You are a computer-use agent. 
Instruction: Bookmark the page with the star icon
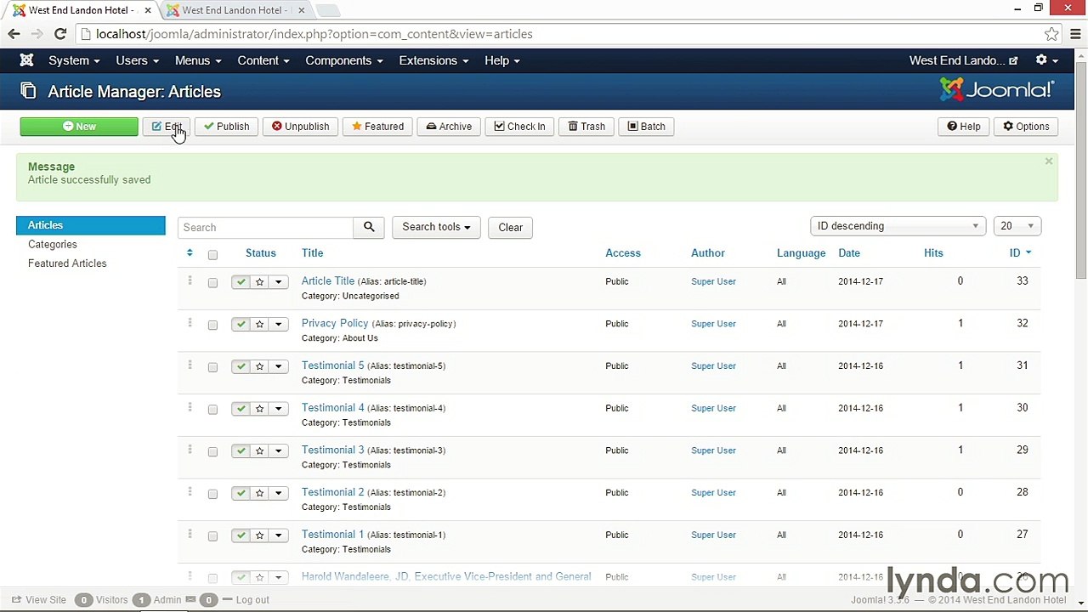tap(1051, 34)
